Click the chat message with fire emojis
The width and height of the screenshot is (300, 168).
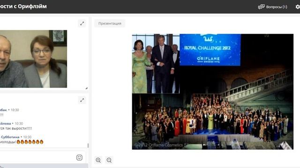click(22, 142)
